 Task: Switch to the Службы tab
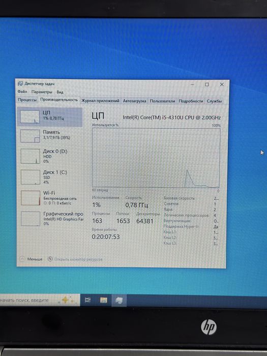point(214,101)
